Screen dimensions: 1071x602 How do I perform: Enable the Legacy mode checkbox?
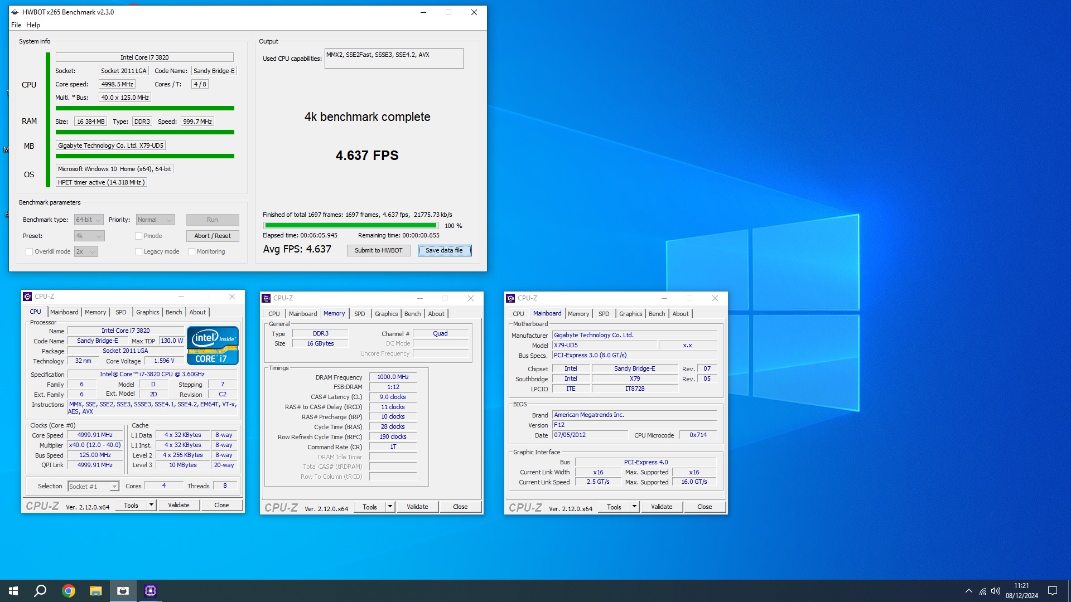coord(138,251)
